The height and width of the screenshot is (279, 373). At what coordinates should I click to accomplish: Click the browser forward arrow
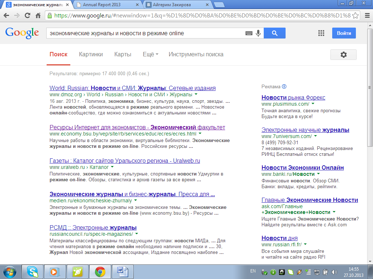tap(17, 15)
